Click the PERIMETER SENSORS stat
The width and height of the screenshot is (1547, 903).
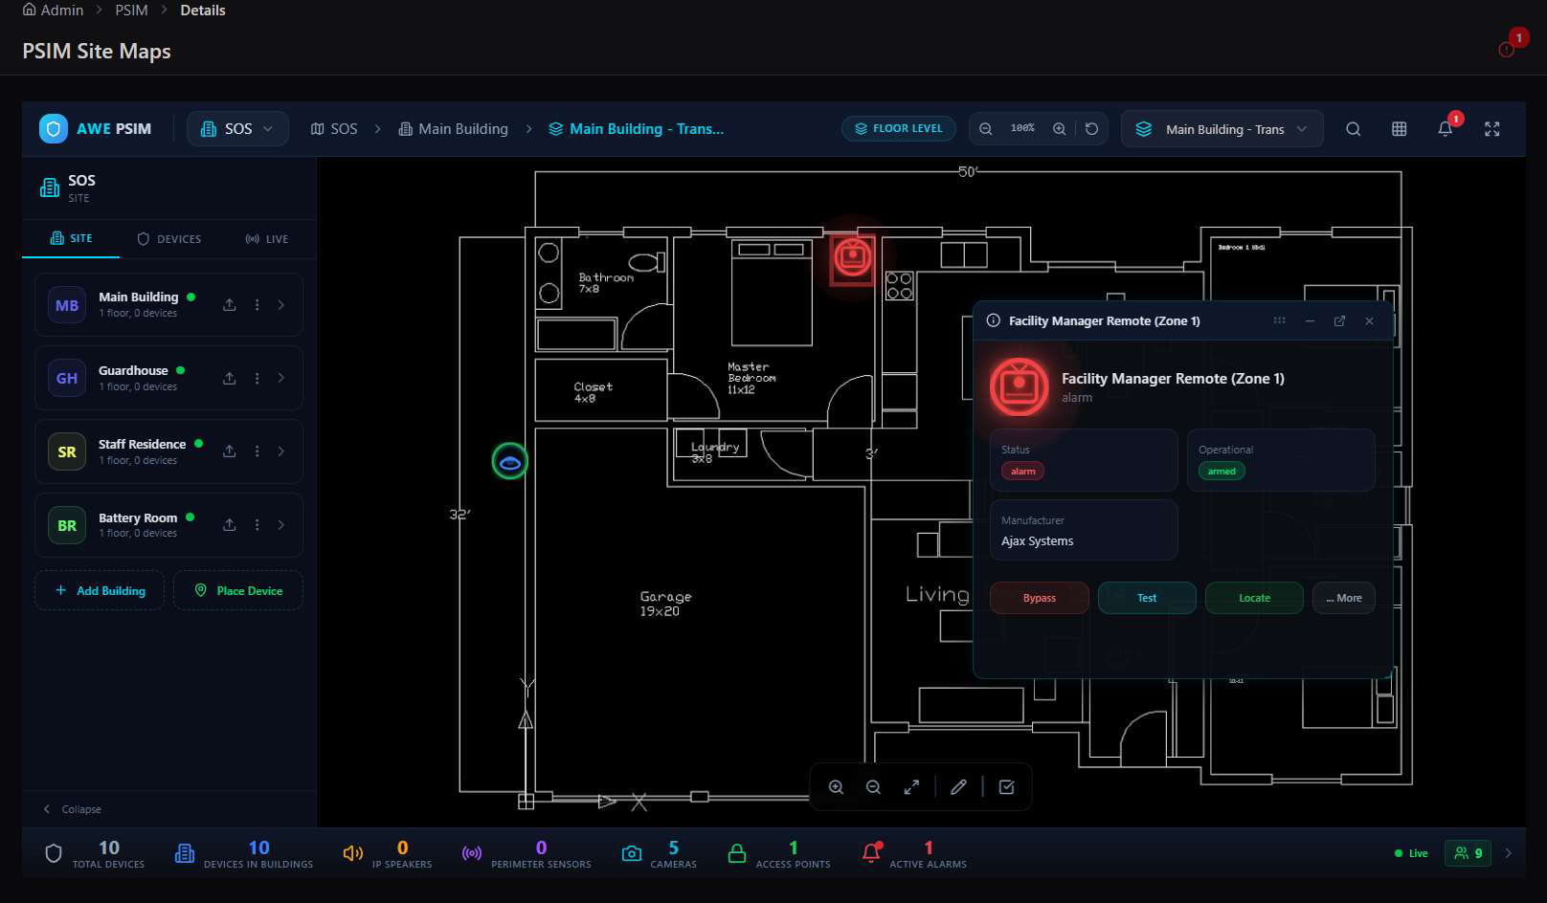(527, 853)
